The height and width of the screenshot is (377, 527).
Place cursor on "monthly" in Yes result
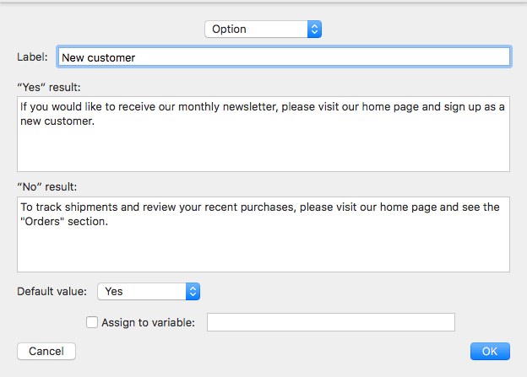pyautogui.click(x=198, y=107)
